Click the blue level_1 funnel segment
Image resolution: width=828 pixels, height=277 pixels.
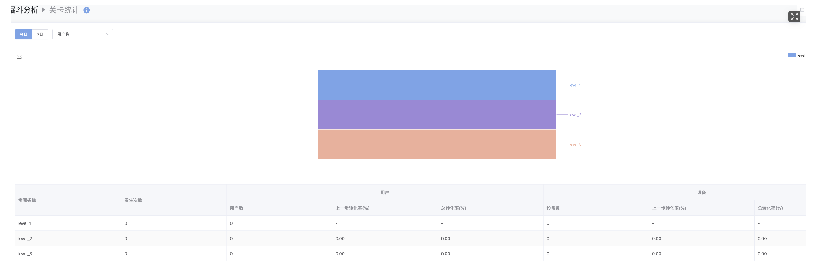point(437,85)
